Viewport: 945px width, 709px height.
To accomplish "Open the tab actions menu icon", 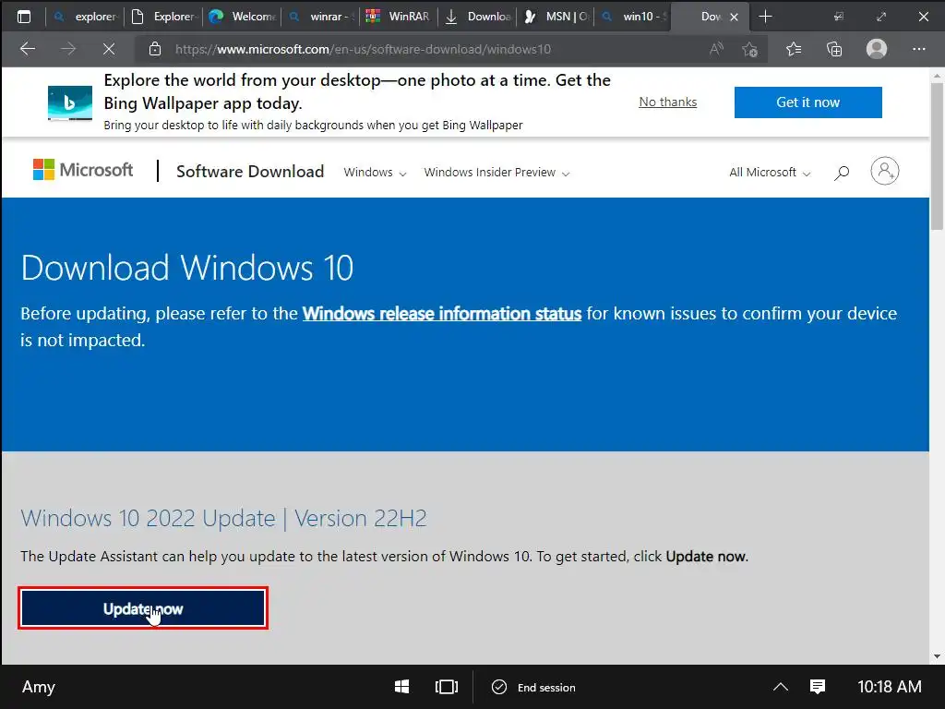I will pos(24,17).
